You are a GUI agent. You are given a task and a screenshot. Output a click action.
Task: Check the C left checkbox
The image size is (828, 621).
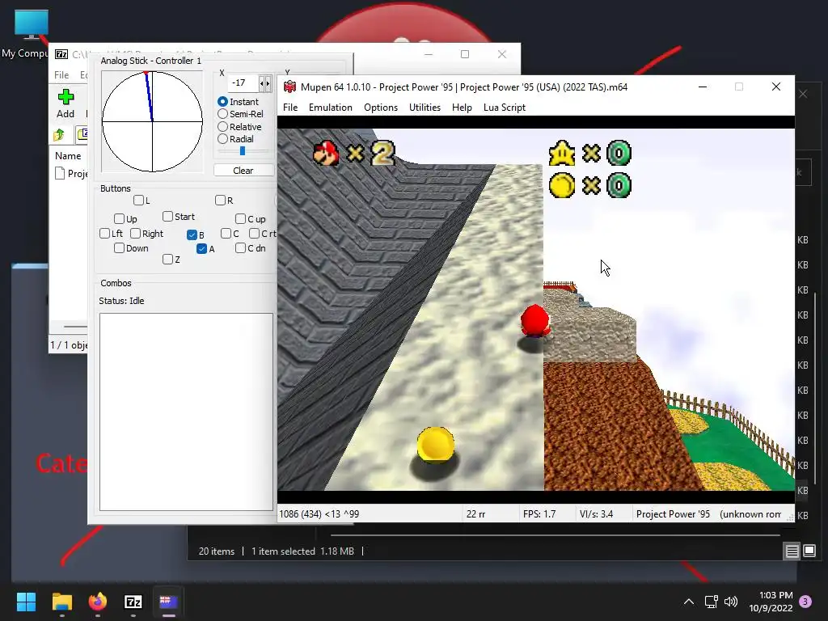tap(226, 234)
